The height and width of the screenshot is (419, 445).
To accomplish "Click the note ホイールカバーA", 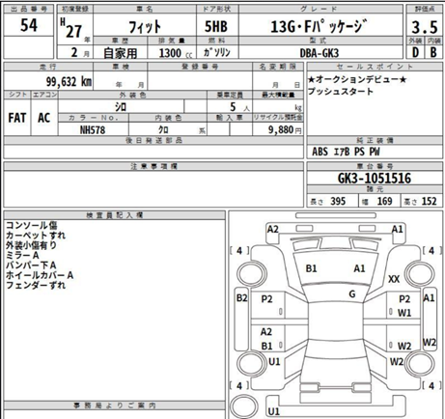I will 40,275.
